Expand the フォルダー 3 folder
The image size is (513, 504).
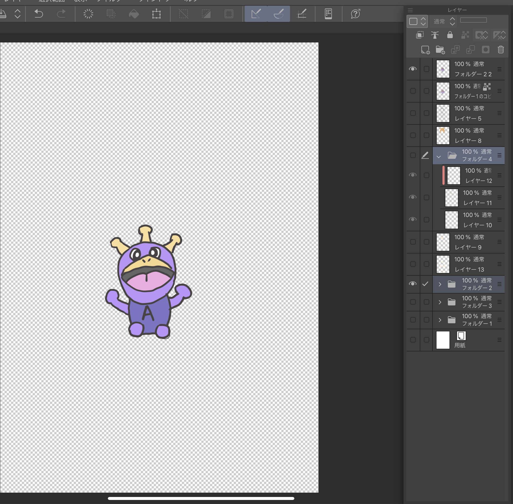pos(440,302)
